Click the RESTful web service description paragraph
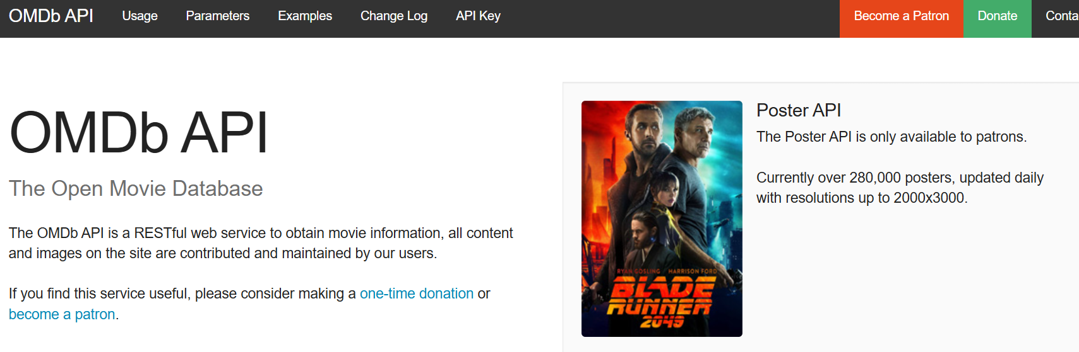The width and height of the screenshot is (1079, 352). 261,243
